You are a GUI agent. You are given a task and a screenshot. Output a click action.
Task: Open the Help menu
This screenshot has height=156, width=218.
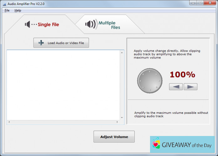[x=18, y=10]
